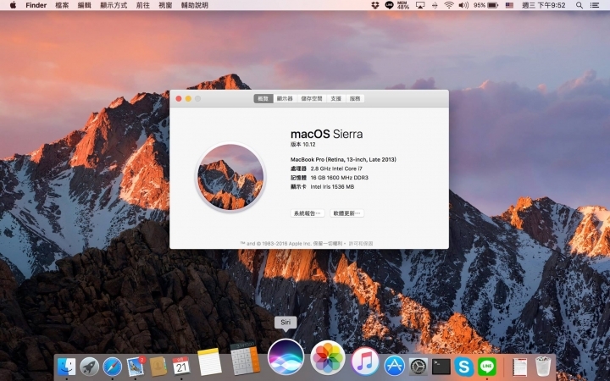Viewport: 610px width, 381px height.
Task: Click LINE status icon in menu bar
Action: click(389, 5)
